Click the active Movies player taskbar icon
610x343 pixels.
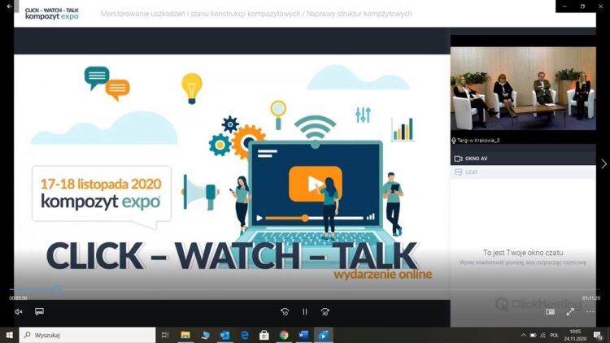click(x=323, y=335)
